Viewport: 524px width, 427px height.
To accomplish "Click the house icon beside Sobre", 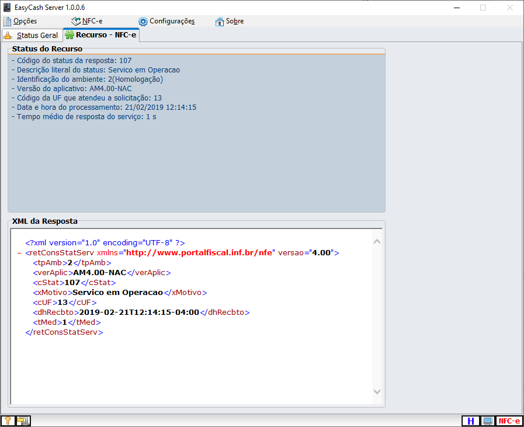I will [220, 22].
